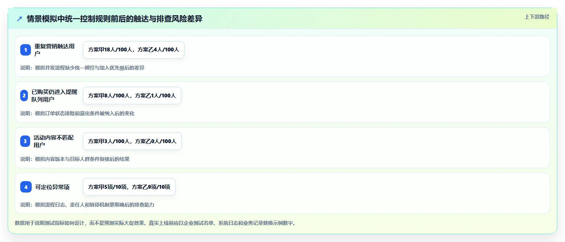This screenshot has height=242, width=565.
Task: Click the footer note 数据用于说明测试指标如何设计
Action: [x=155, y=223]
